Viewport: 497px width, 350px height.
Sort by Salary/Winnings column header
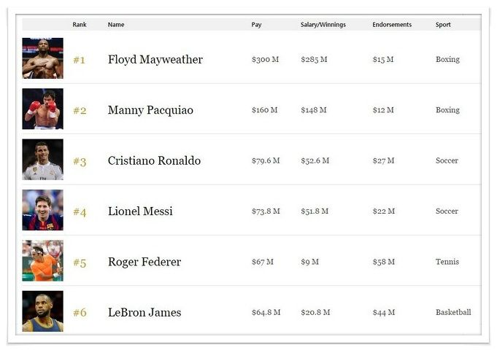[x=323, y=25]
